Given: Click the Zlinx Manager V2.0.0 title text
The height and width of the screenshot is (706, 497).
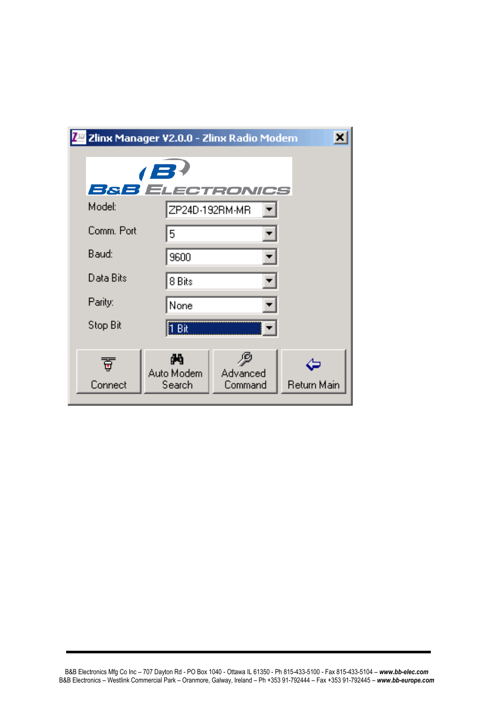Looking at the screenshot, I should 193,138.
